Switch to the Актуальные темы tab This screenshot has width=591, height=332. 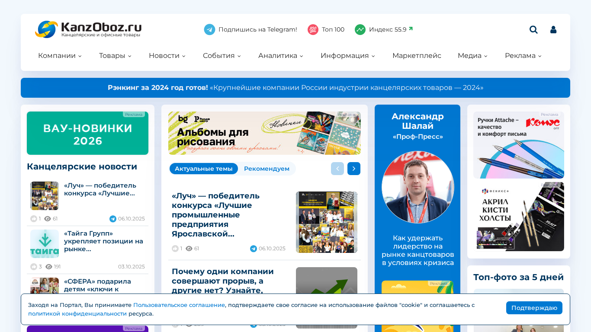pos(204,169)
